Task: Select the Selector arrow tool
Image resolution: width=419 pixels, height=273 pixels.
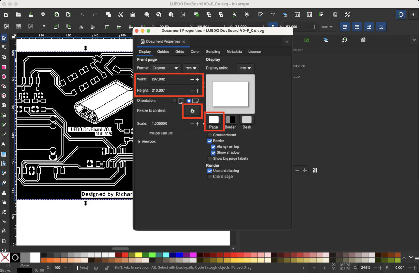Action: click(4, 38)
